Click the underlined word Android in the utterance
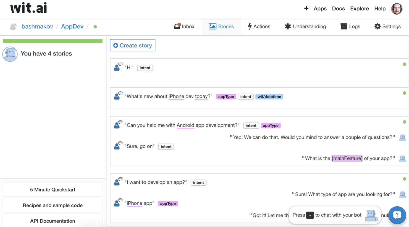Screen dimensions: 409x227 pyautogui.click(x=185, y=125)
